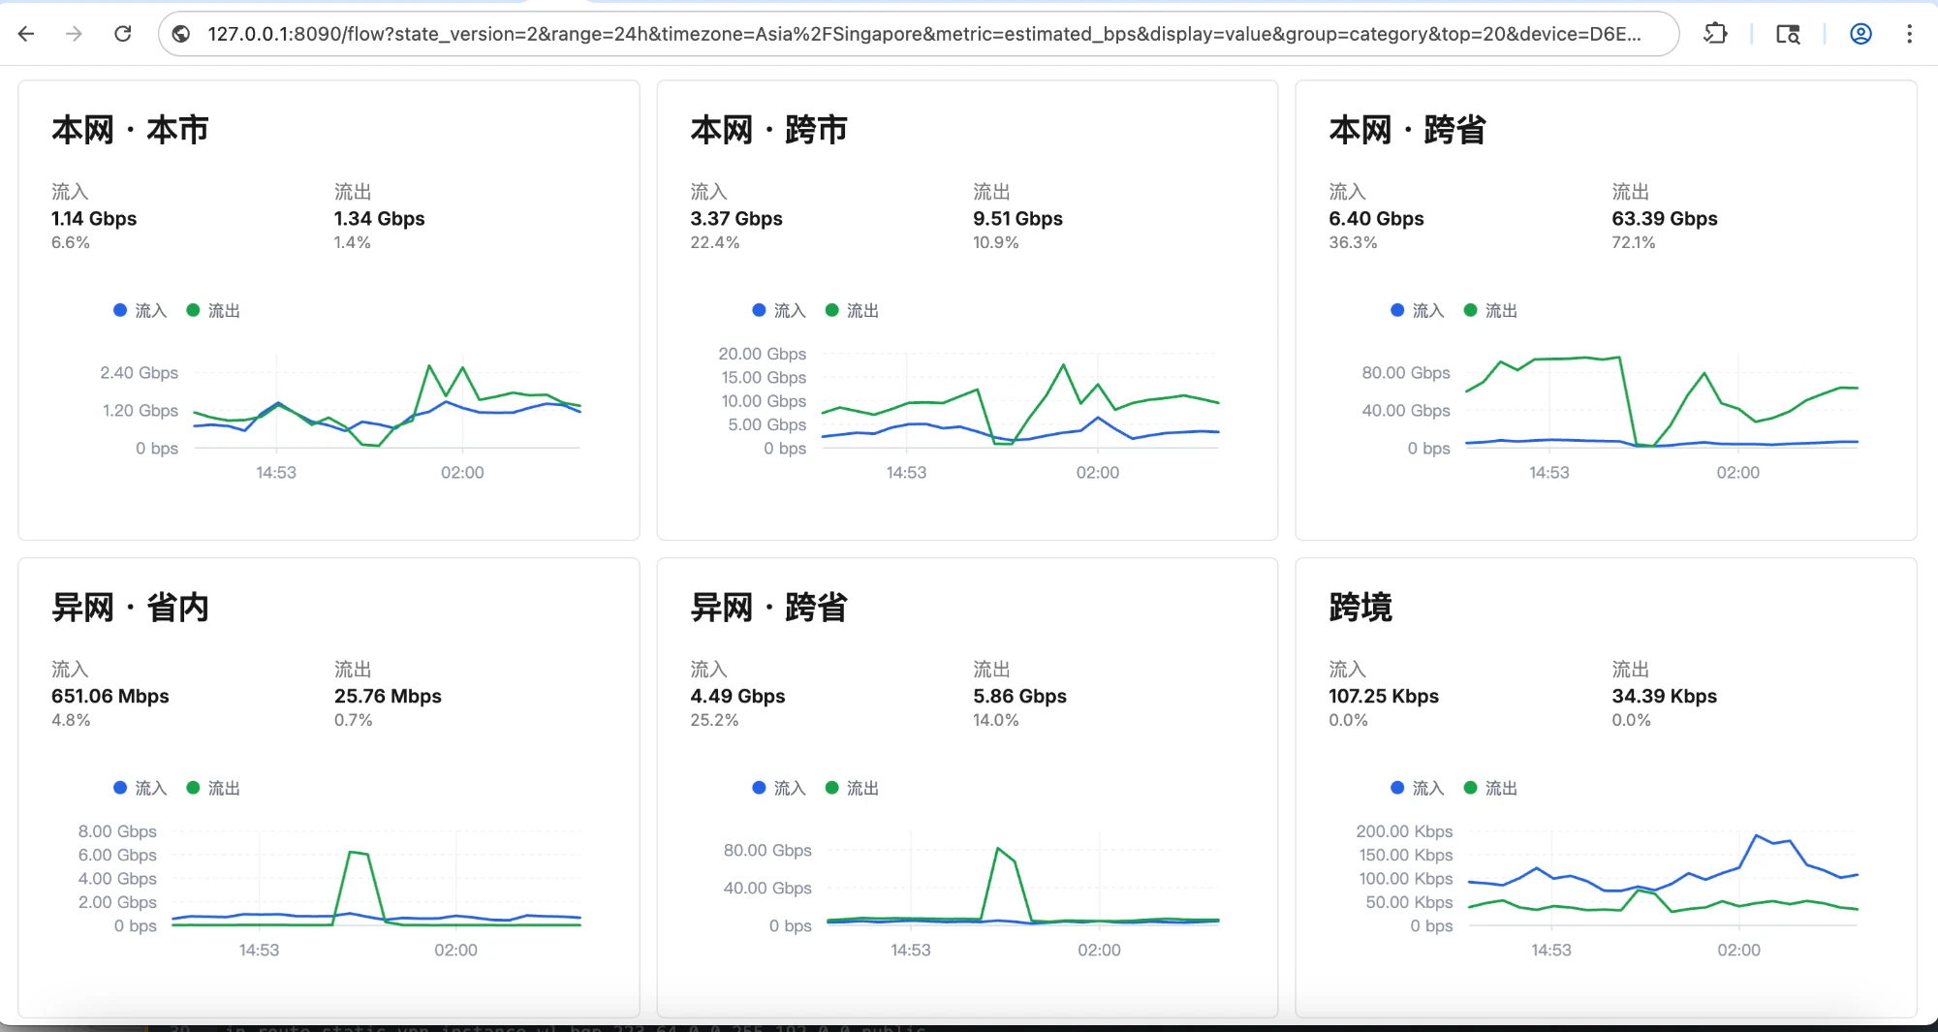
Task: Toggle 流入 legend in 跨境 chart
Action: click(x=1418, y=788)
